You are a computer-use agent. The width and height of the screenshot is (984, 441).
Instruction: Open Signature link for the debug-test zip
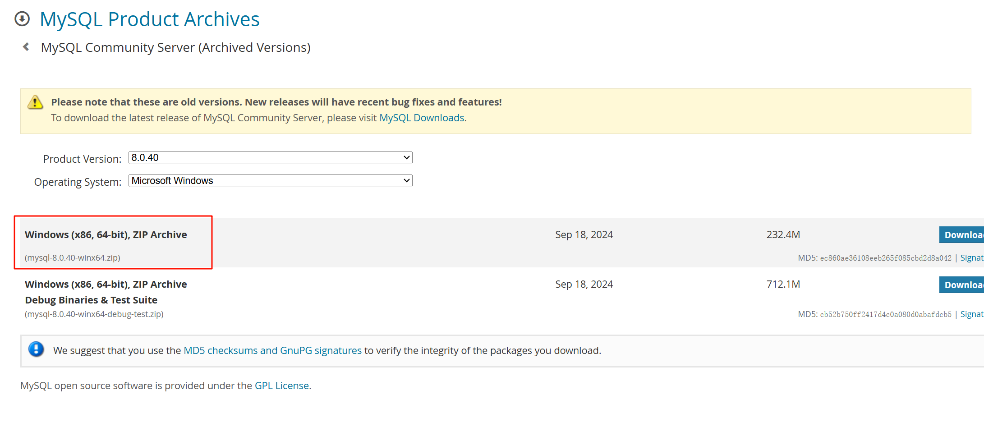(972, 314)
